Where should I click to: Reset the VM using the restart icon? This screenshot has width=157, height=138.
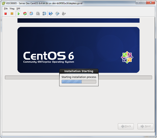[x=25, y=14]
